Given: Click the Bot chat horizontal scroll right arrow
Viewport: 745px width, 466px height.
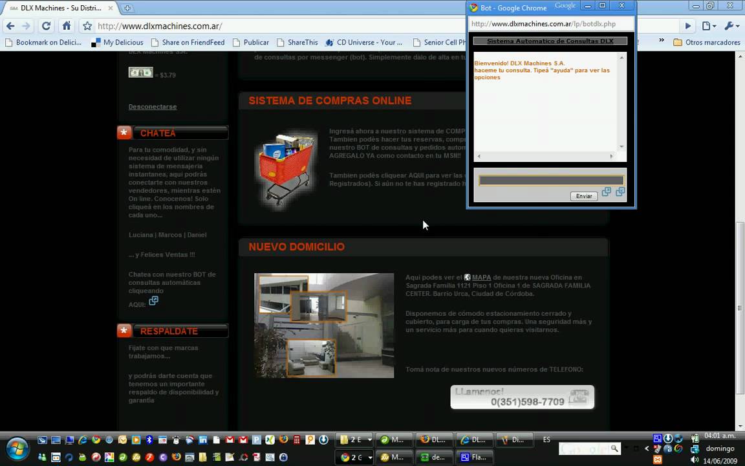Looking at the screenshot, I should tap(612, 156).
